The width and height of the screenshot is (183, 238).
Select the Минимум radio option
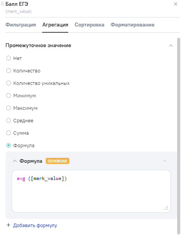(9, 95)
